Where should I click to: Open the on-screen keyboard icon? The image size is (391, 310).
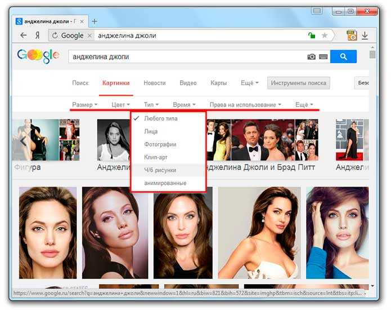click(x=323, y=57)
